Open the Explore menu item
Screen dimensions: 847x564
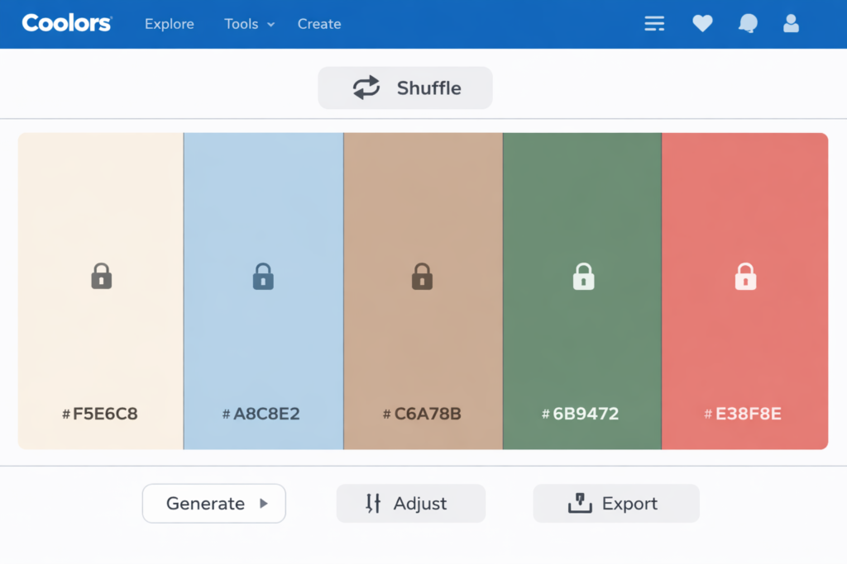tap(169, 24)
